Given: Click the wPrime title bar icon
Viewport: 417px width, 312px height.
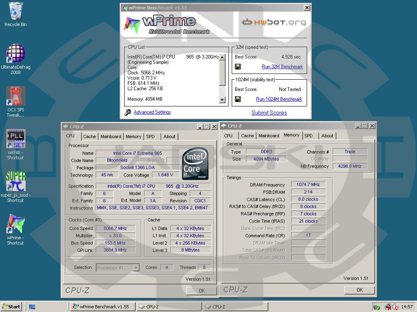Looking at the screenshot, I should click(x=125, y=7).
